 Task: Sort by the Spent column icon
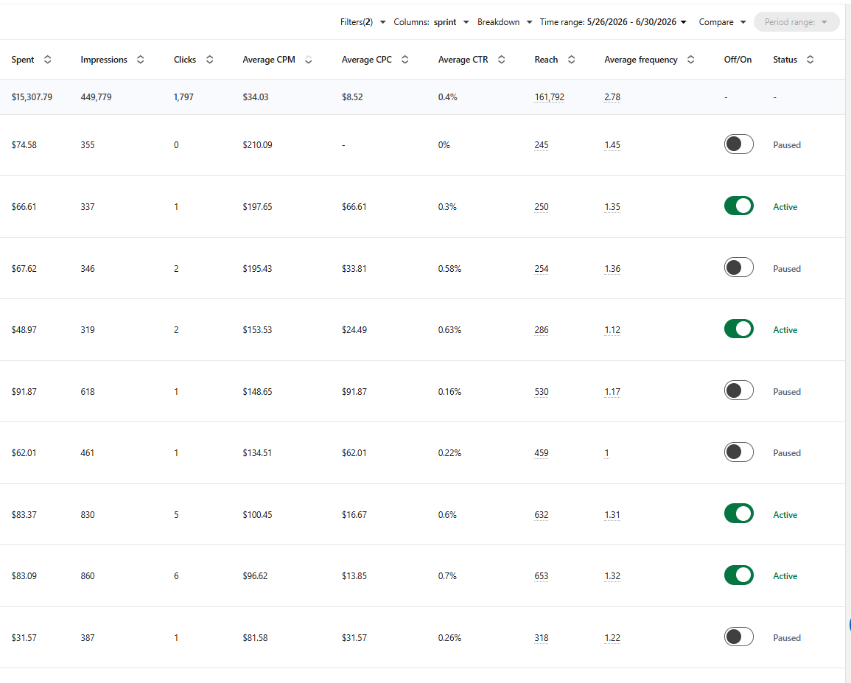point(48,60)
